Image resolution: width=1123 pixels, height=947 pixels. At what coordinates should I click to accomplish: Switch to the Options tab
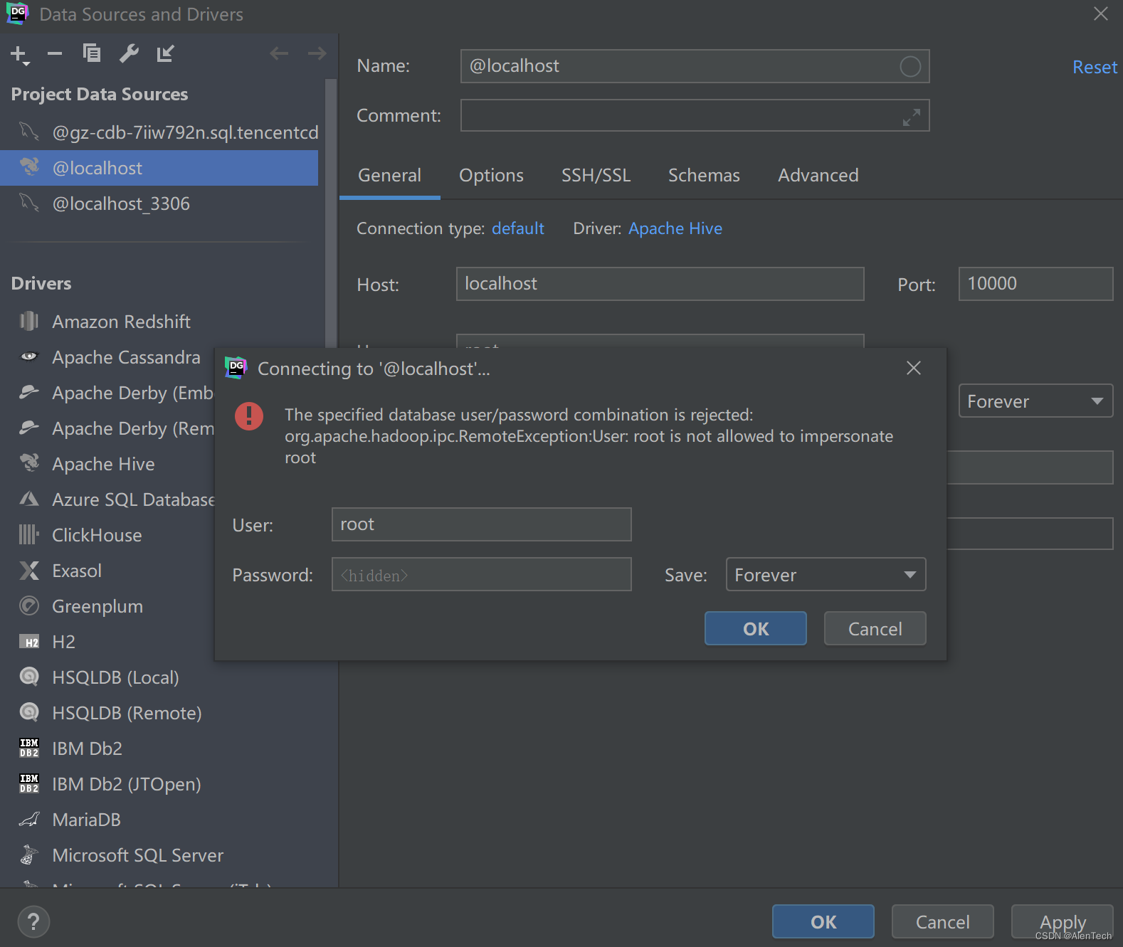point(491,175)
